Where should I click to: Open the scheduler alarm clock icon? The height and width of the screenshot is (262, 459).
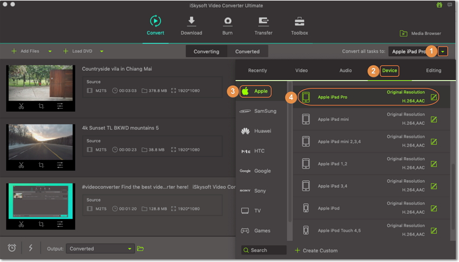(x=12, y=248)
